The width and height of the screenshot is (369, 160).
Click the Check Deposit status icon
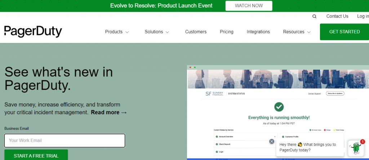pyautogui.click(x=217, y=144)
